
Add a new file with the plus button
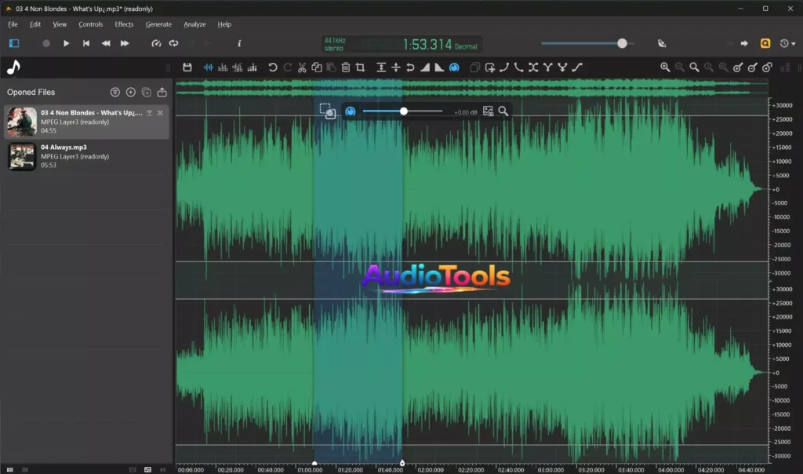[130, 92]
